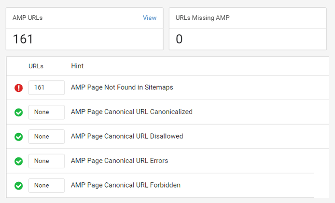Image resolution: width=335 pixels, height=203 pixels.
Task: Click None box for Canonical URL Canonicalized
Action: [46, 112]
